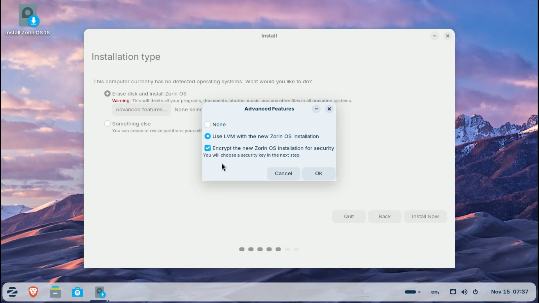Viewport: 539px width, 303px height.
Task: Click OK in Advanced Features dialog
Action: coord(319,173)
